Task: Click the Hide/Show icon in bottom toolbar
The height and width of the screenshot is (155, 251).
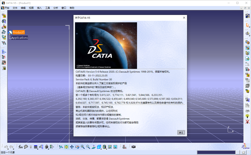Action: click(x=110, y=147)
